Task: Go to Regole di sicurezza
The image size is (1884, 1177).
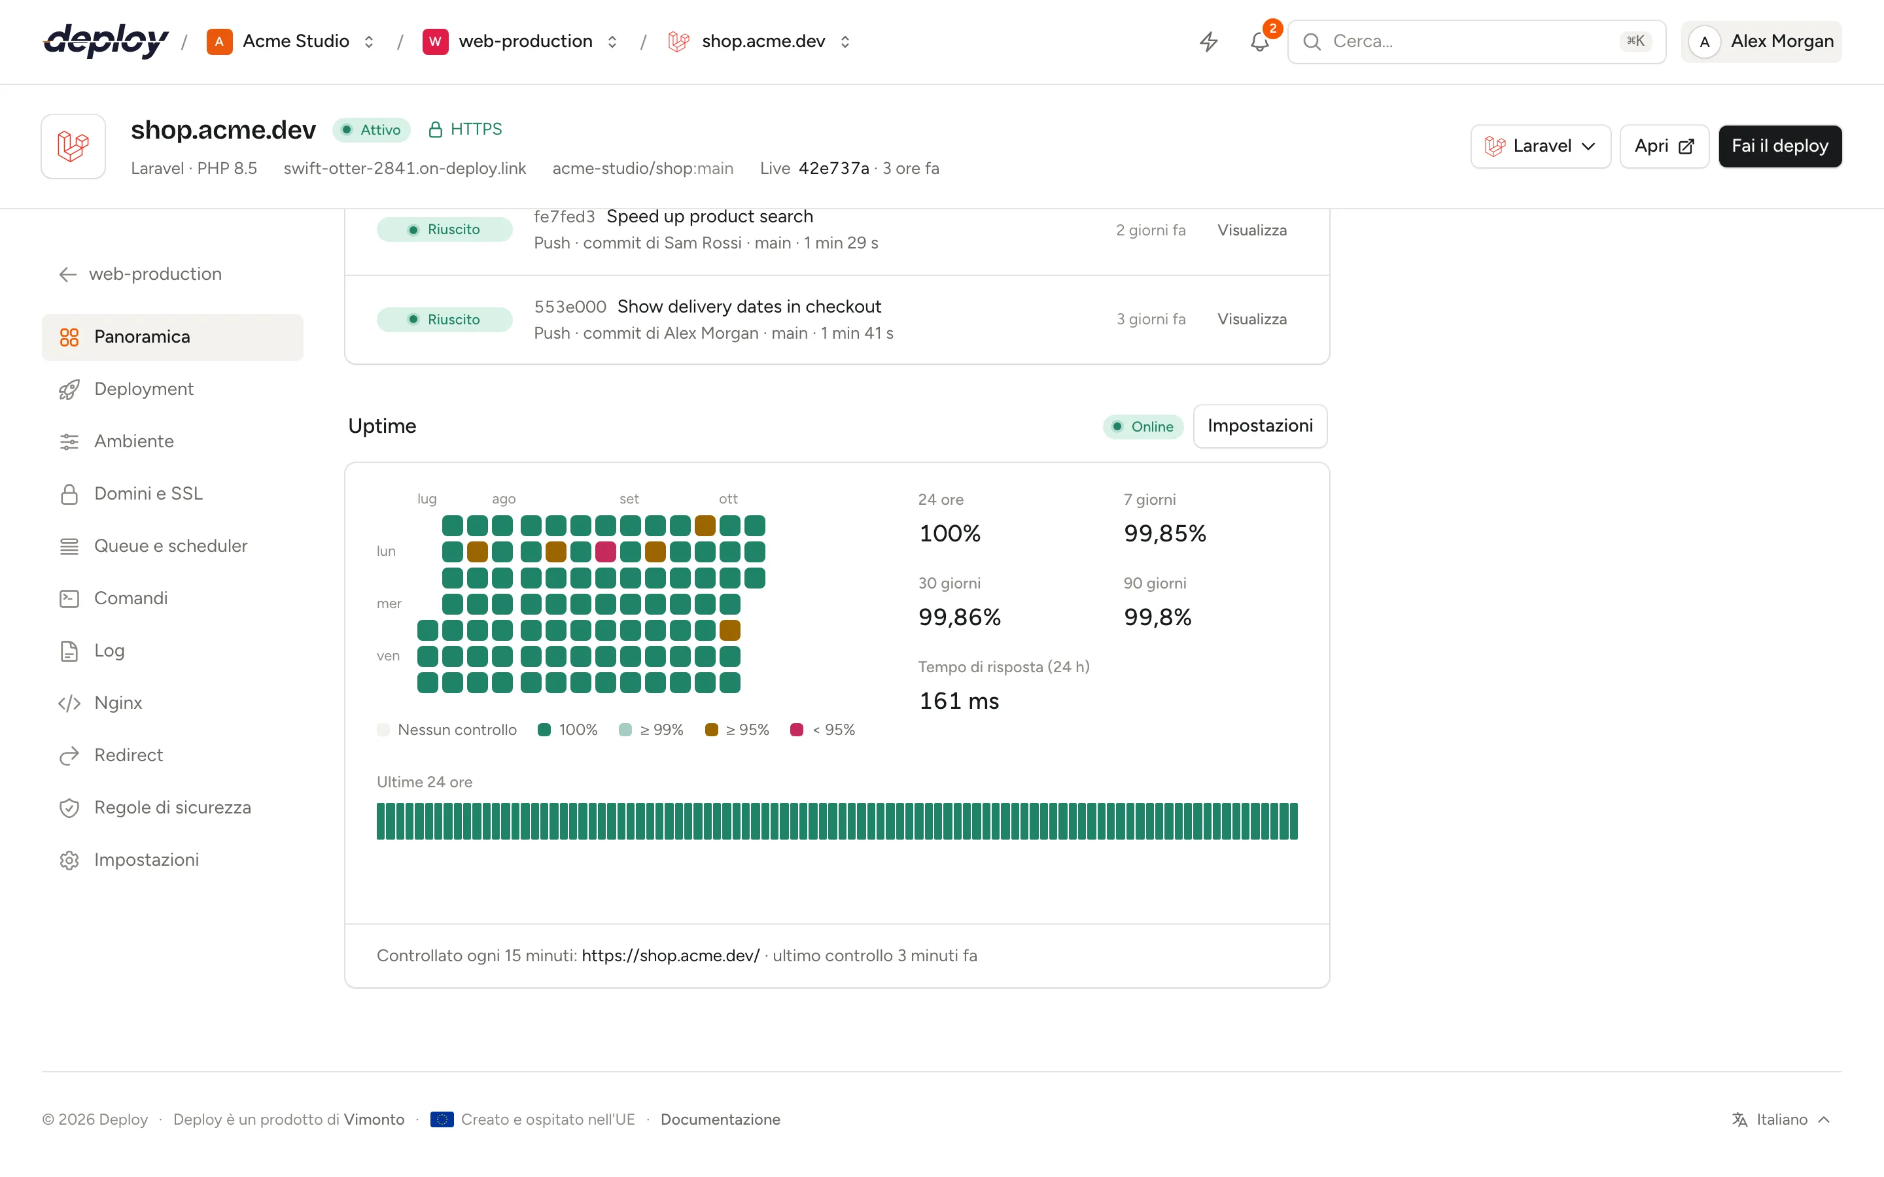Action: [173, 808]
